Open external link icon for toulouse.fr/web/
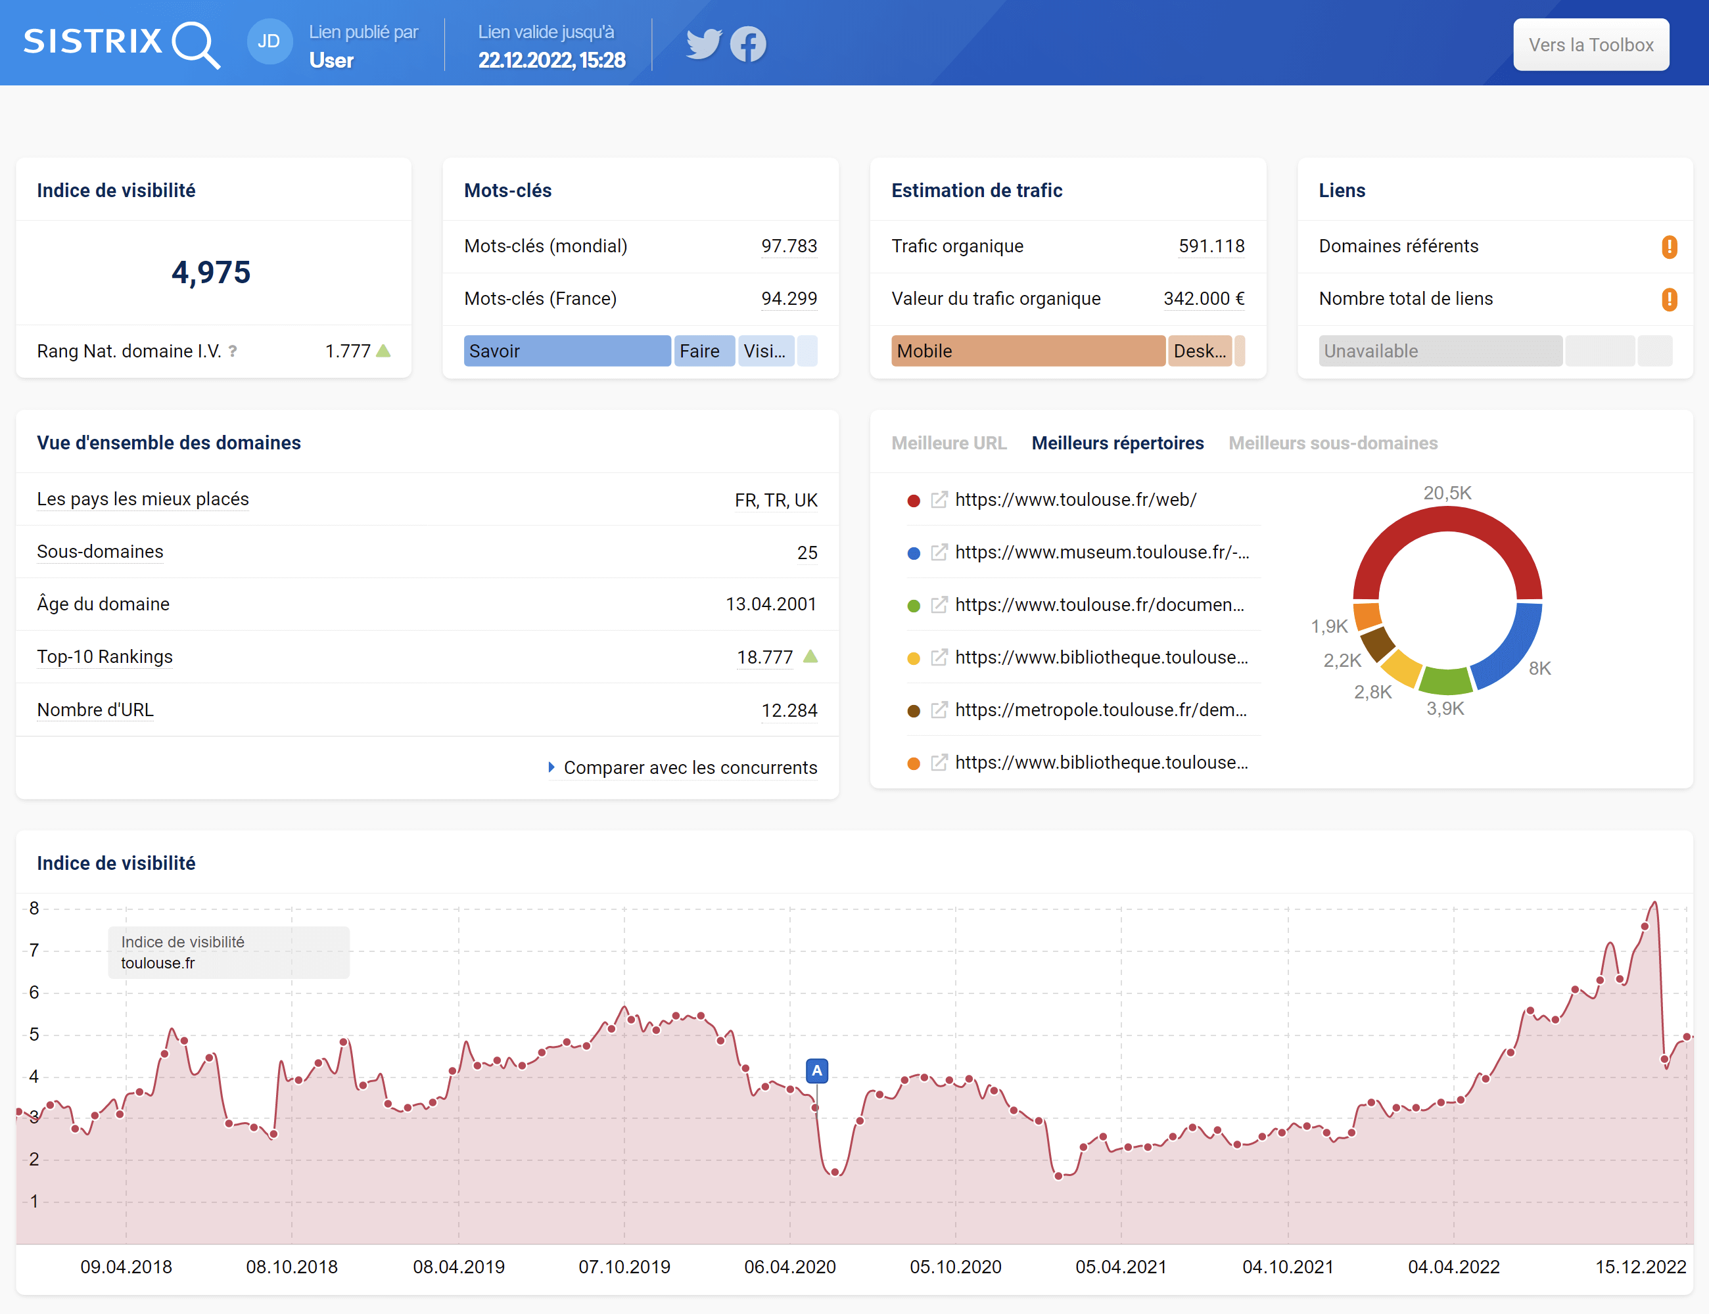1709x1314 pixels. coord(939,500)
